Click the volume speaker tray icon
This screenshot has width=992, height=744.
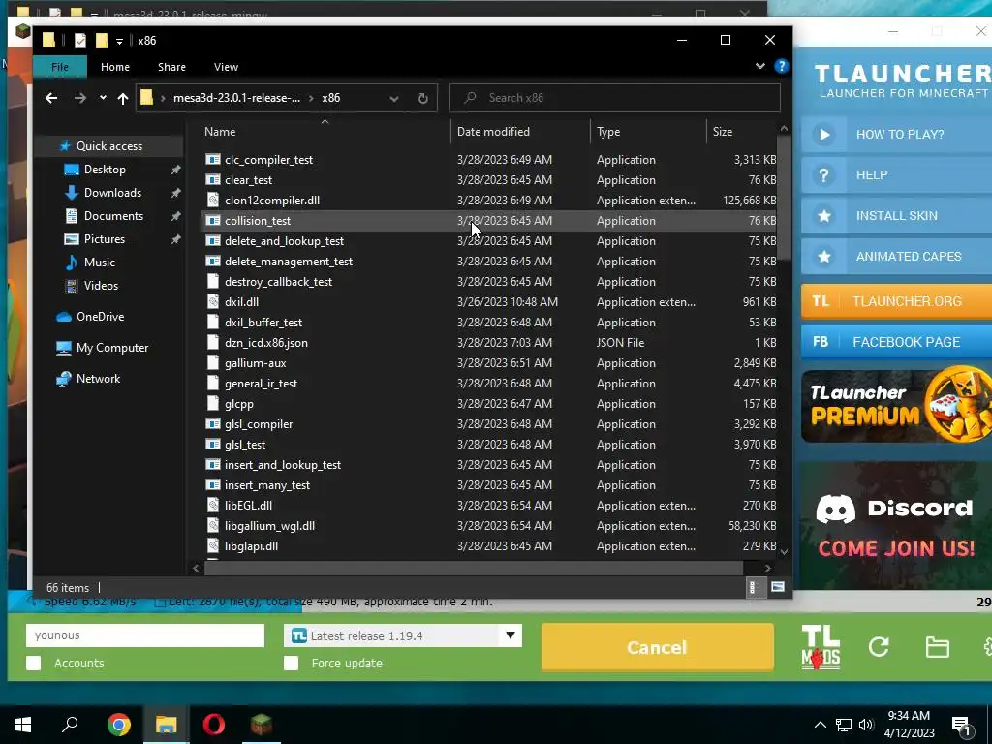tap(866, 725)
